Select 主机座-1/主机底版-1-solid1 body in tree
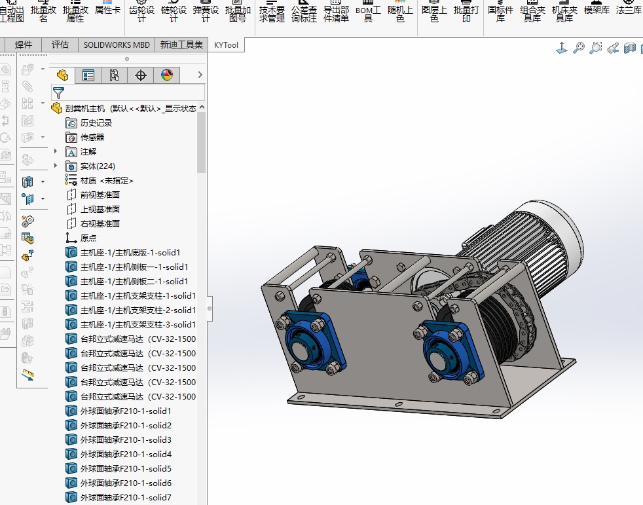This screenshot has width=643, height=505. point(130,252)
